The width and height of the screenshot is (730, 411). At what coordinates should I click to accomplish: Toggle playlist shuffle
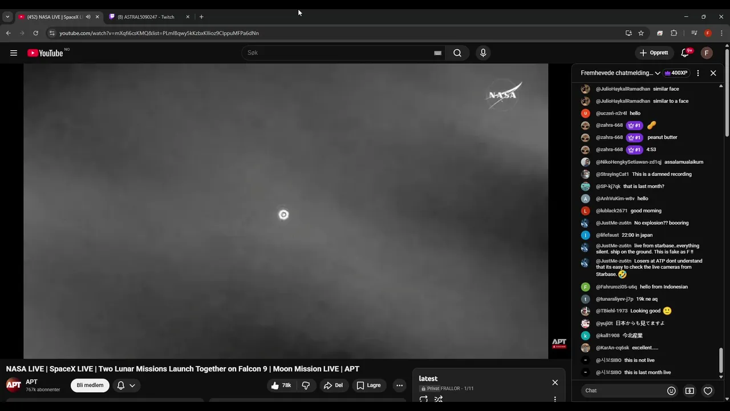tap(439, 399)
